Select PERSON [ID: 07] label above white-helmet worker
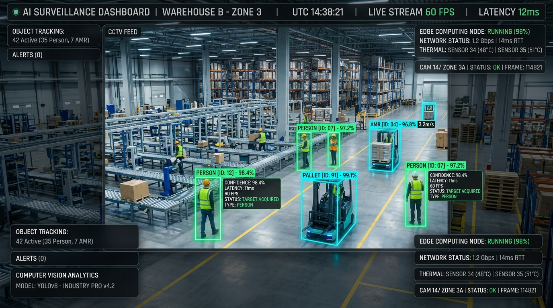 coord(436,165)
